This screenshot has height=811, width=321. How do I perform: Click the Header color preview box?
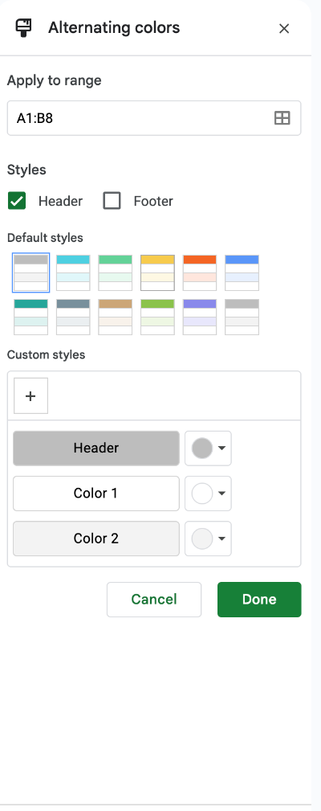96,449
